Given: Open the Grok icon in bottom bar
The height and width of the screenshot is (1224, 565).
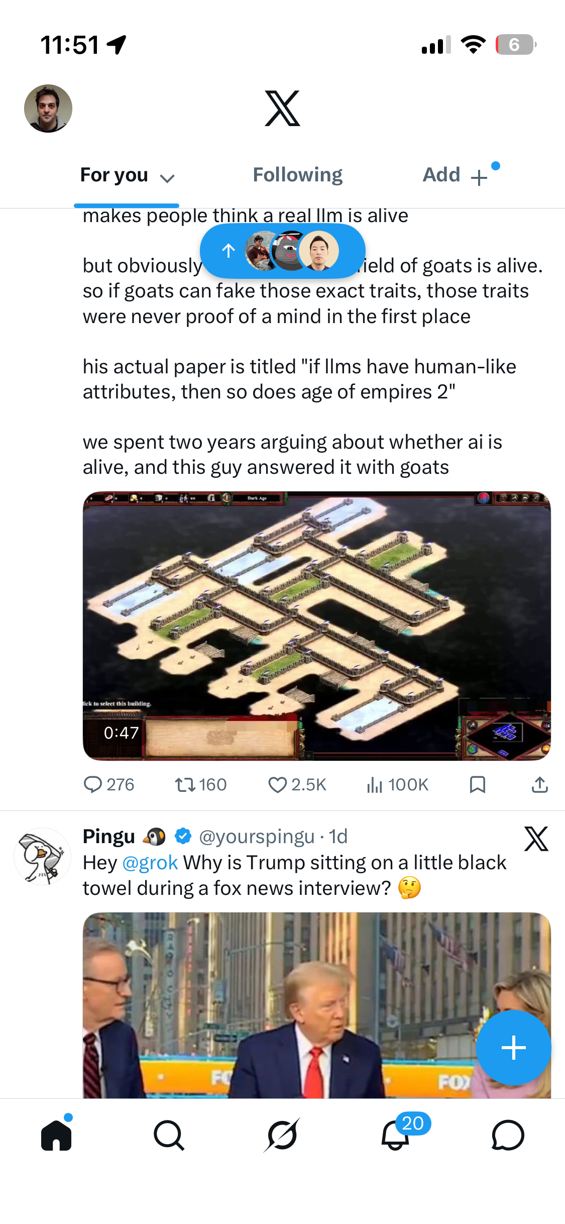Looking at the screenshot, I should coord(282,1135).
